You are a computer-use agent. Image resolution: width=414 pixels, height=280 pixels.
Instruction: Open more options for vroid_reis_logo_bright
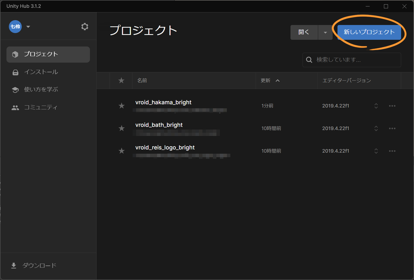pyautogui.click(x=392, y=151)
